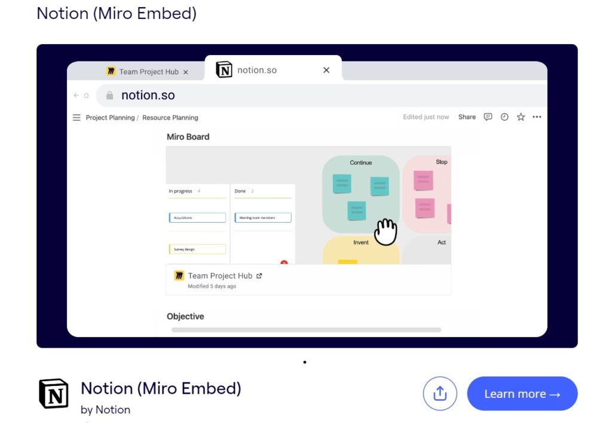Click the Miro logo in the embed footer
The image size is (612, 423).
pyautogui.click(x=179, y=275)
